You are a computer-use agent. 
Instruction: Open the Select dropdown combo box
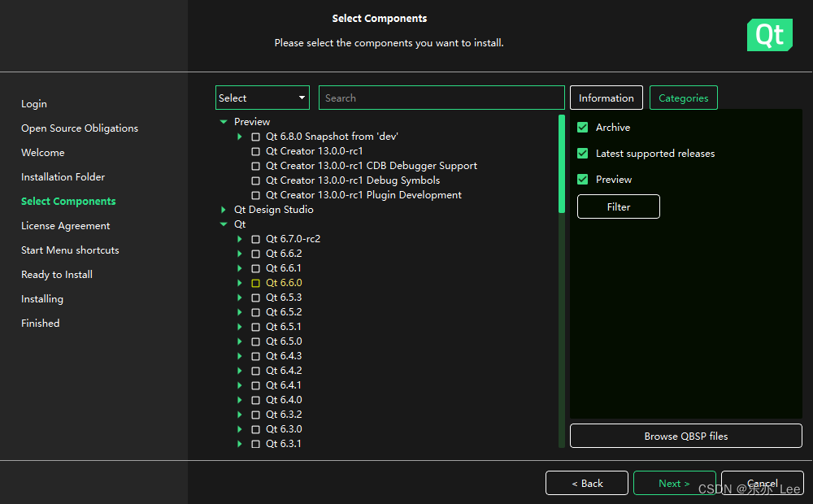pyautogui.click(x=263, y=98)
